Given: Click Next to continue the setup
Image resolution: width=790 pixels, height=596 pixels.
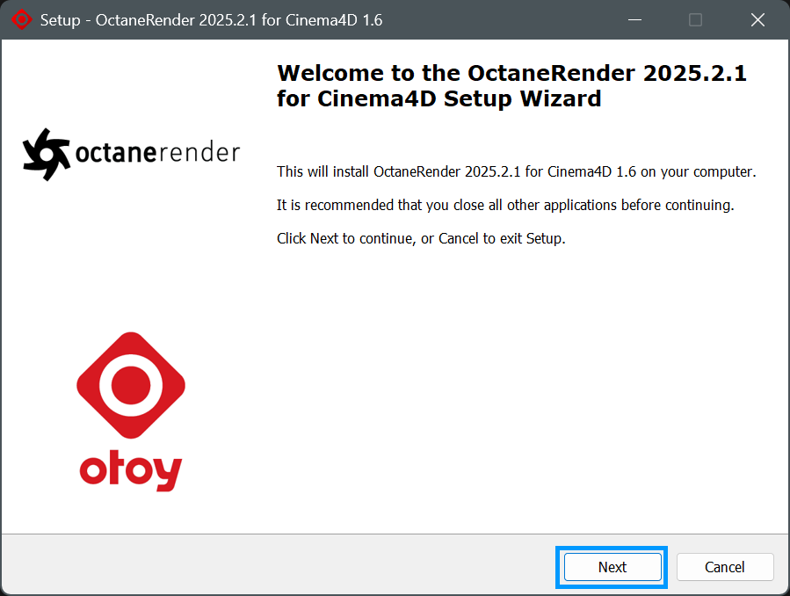Looking at the screenshot, I should [612, 567].
